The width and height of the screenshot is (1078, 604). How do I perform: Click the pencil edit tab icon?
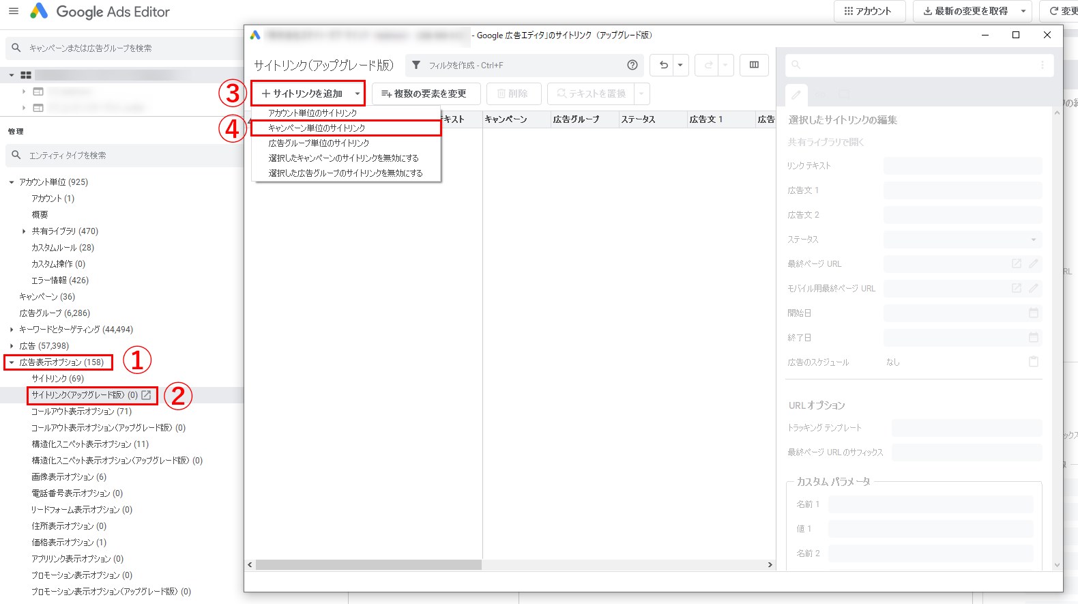(x=796, y=95)
